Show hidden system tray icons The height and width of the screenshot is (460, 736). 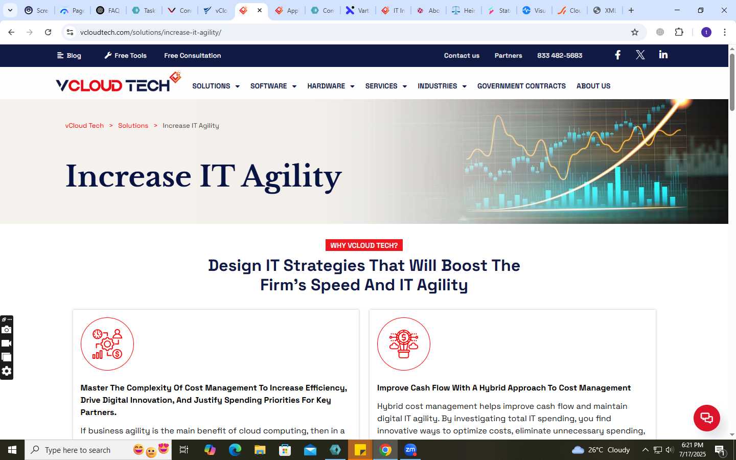(645, 450)
